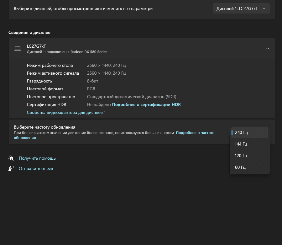Screen dimensions: 282x245
Task: Click the 8-бит bit depth value
Action: tap(92, 81)
